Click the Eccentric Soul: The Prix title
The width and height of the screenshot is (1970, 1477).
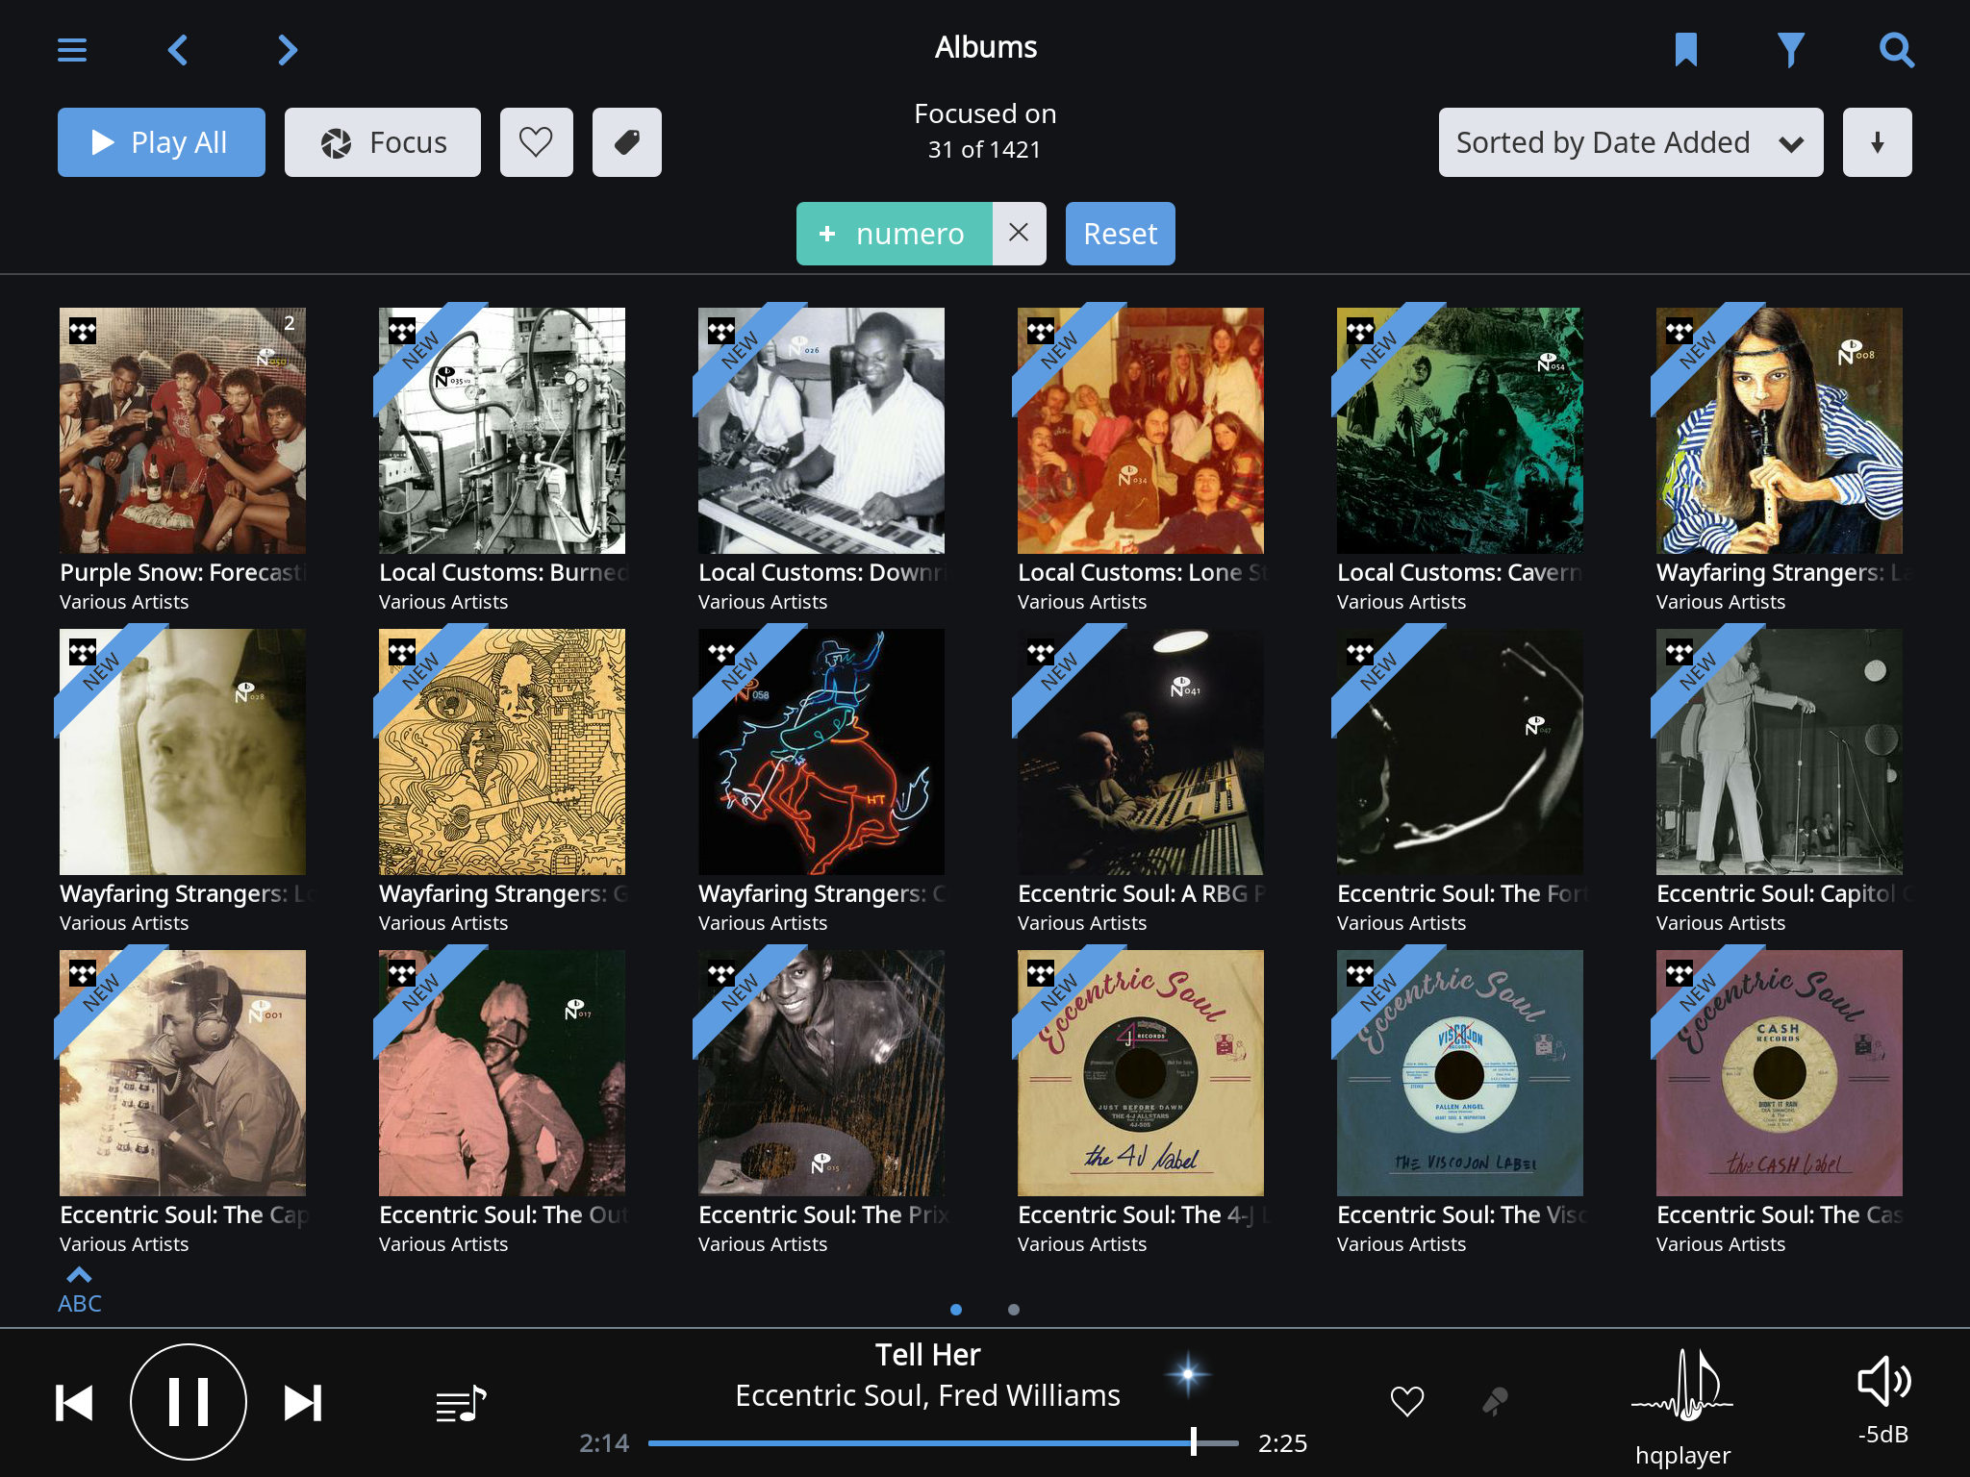point(823,1214)
